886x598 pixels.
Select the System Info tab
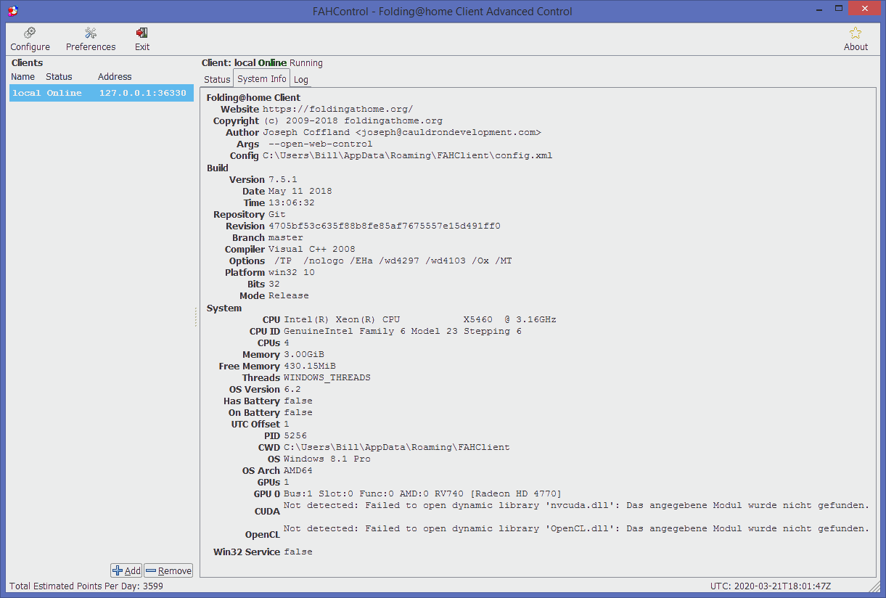coord(262,78)
